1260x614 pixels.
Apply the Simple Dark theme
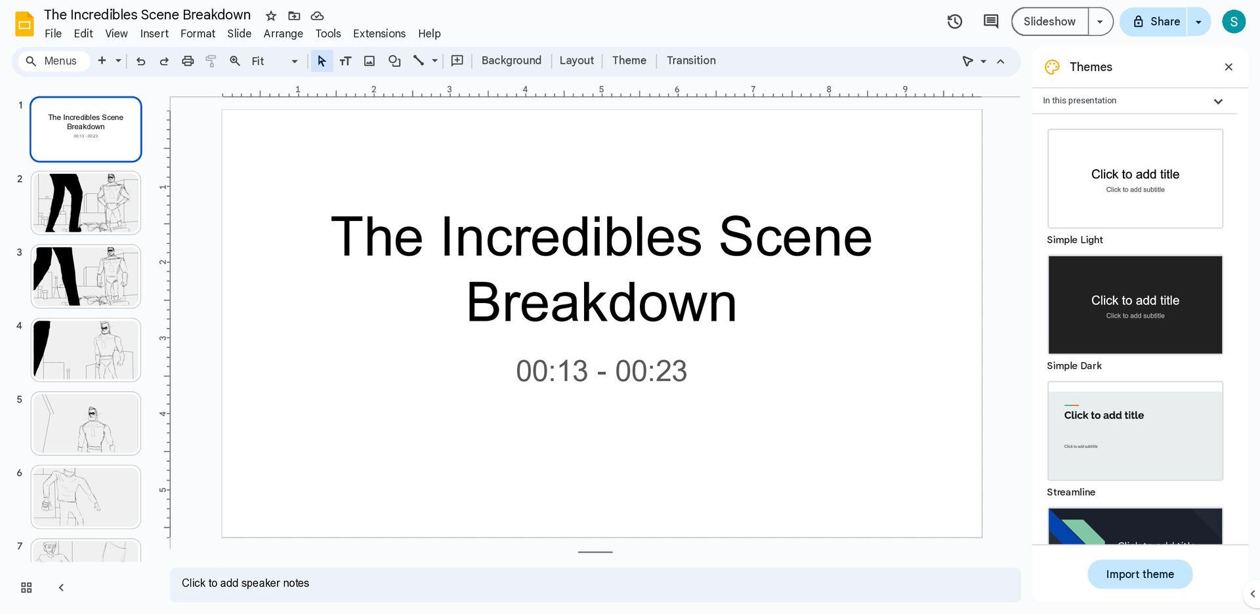coord(1135,305)
